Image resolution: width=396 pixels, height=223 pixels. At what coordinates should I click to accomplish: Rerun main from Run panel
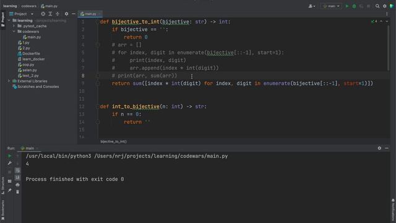[10, 156]
